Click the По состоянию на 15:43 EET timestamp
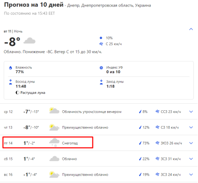 pos(29,13)
